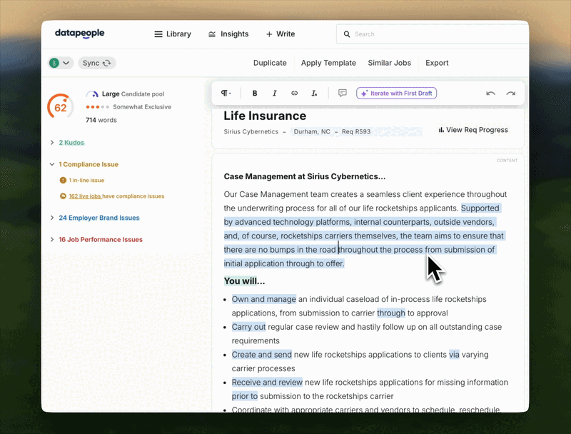Open the paragraph style dropdown
This screenshot has height=434, width=571.
pyautogui.click(x=226, y=94)
